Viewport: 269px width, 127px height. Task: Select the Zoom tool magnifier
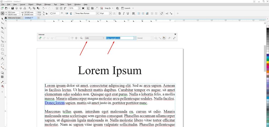2,32
